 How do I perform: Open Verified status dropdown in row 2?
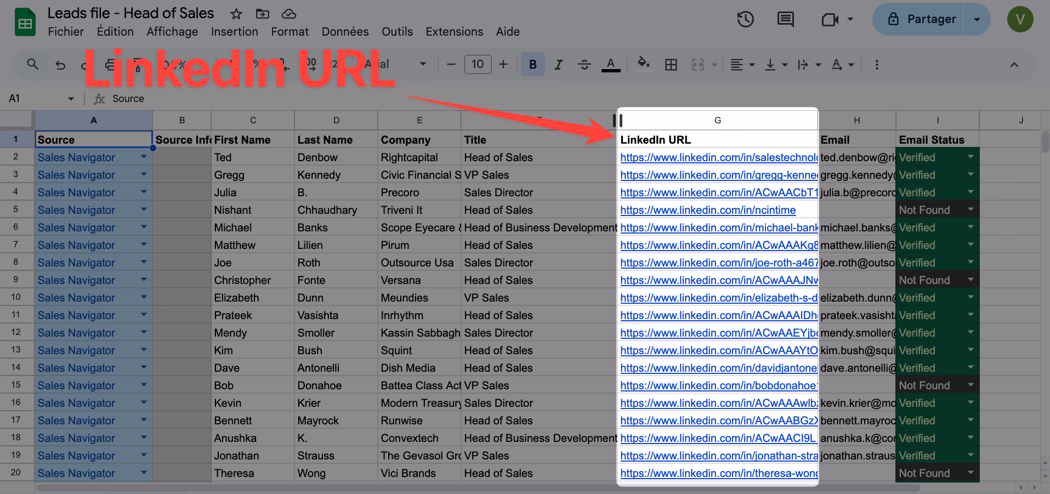pos(970,157)
